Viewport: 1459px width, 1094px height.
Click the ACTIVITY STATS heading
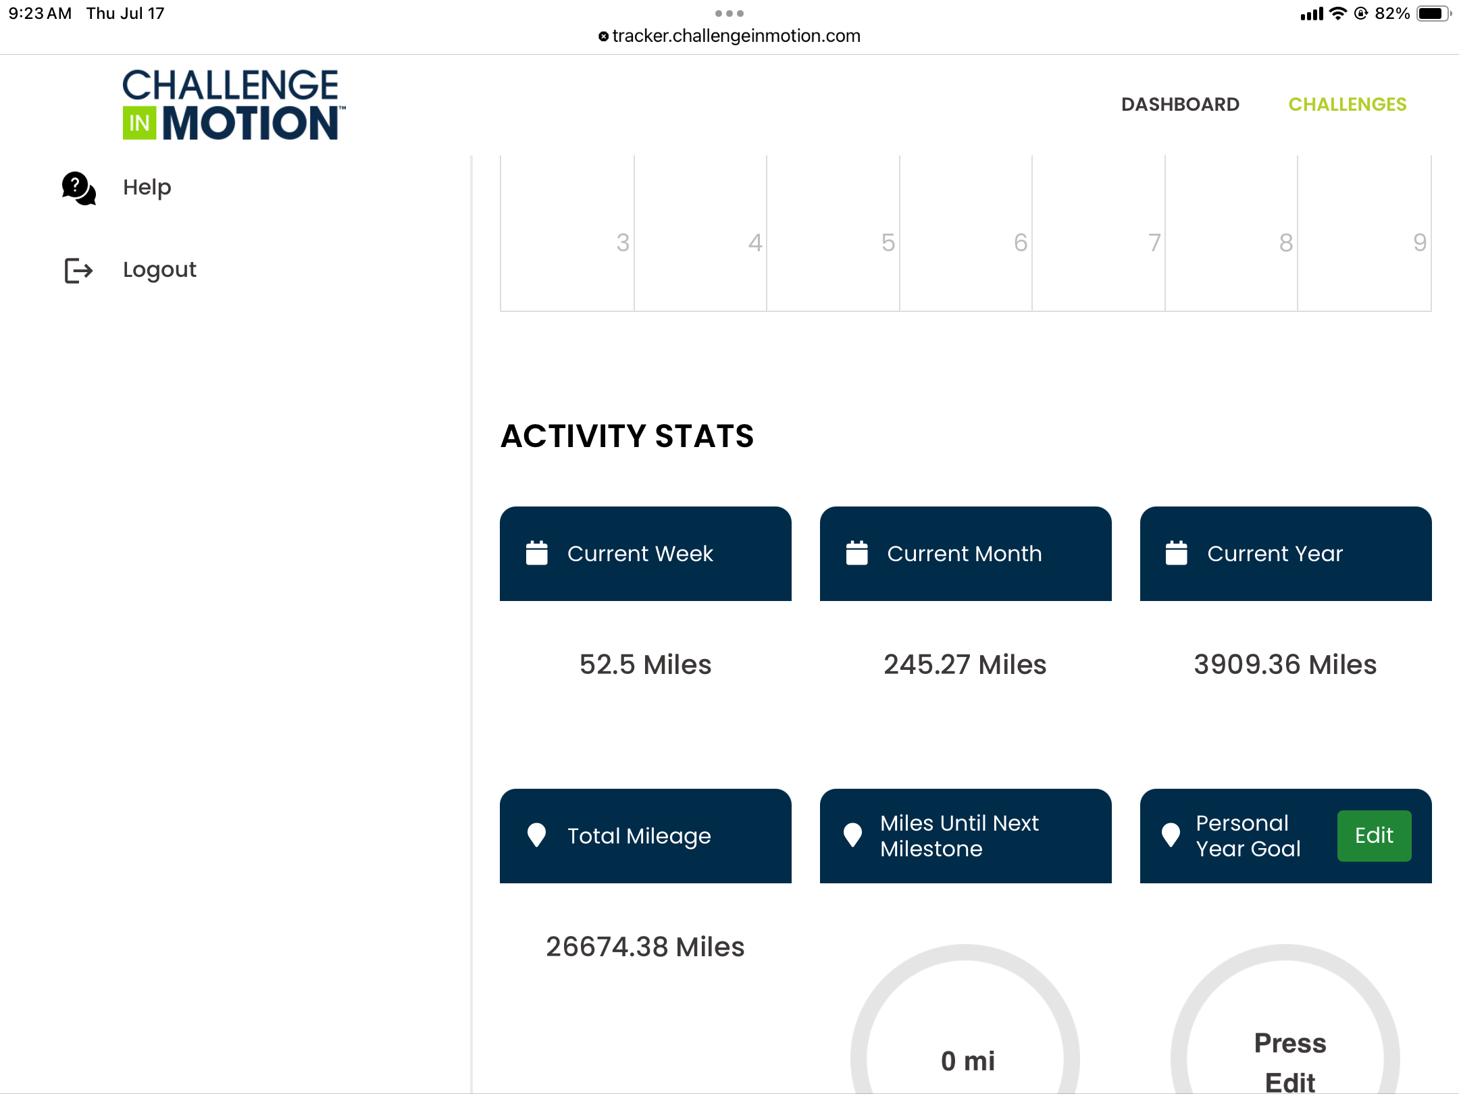pos(628,436)
